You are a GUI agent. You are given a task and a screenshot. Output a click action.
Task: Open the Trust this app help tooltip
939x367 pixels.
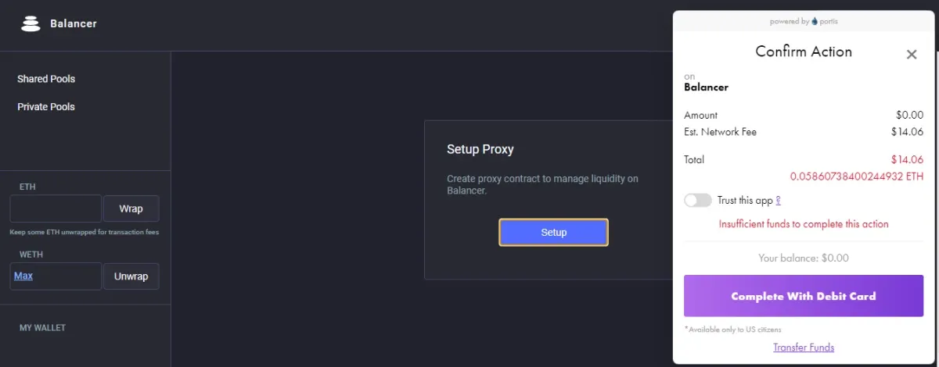pyautogui.click(x=778, y=200)
